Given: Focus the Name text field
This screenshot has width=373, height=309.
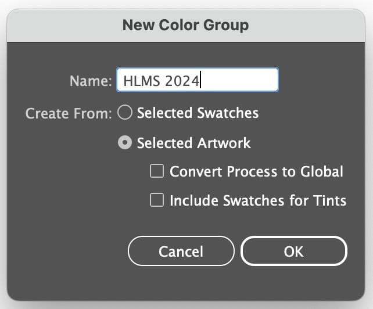Looking at the screenshot, I should 198,80.
